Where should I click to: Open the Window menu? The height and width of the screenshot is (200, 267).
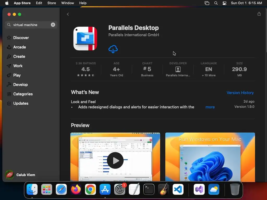pos(68,3)
